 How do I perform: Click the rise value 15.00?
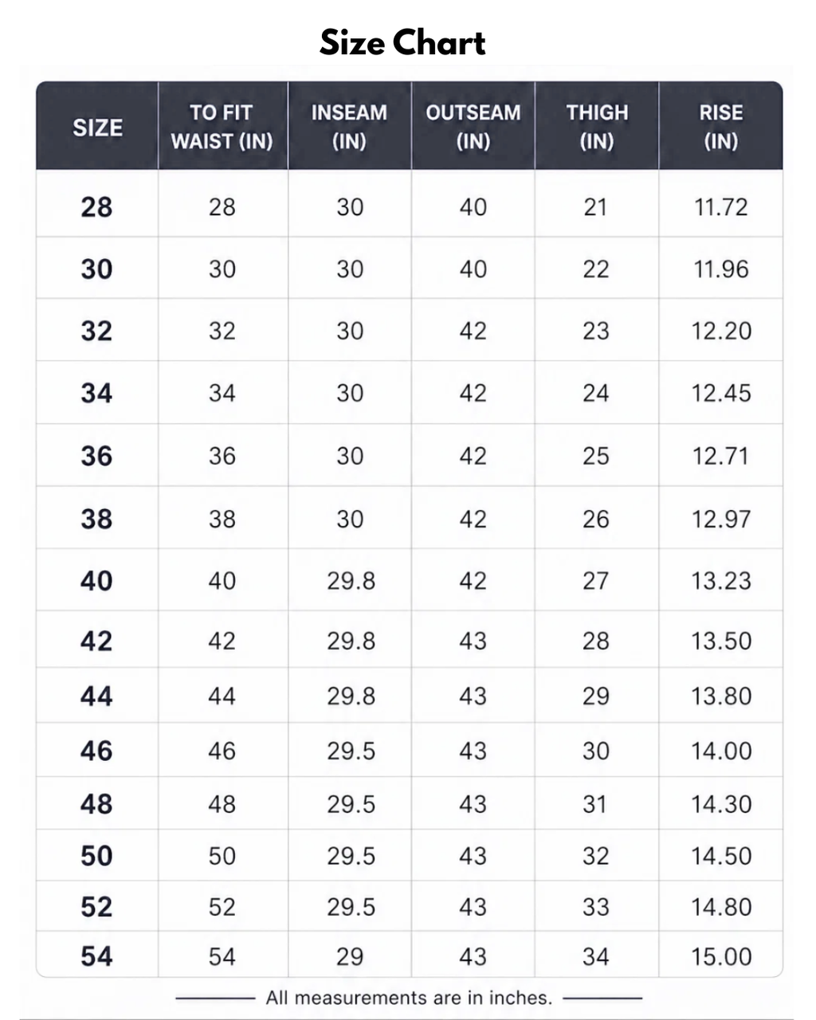[721, 956]
